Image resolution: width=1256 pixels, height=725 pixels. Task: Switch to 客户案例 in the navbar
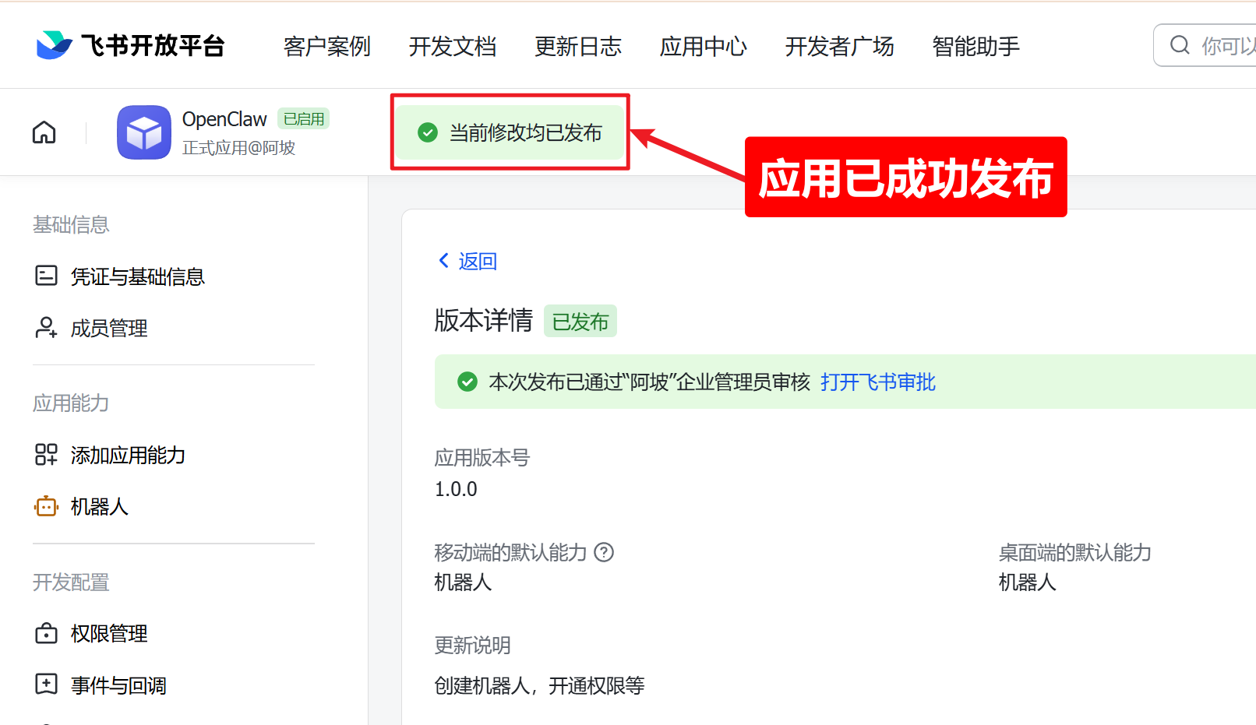326,47
